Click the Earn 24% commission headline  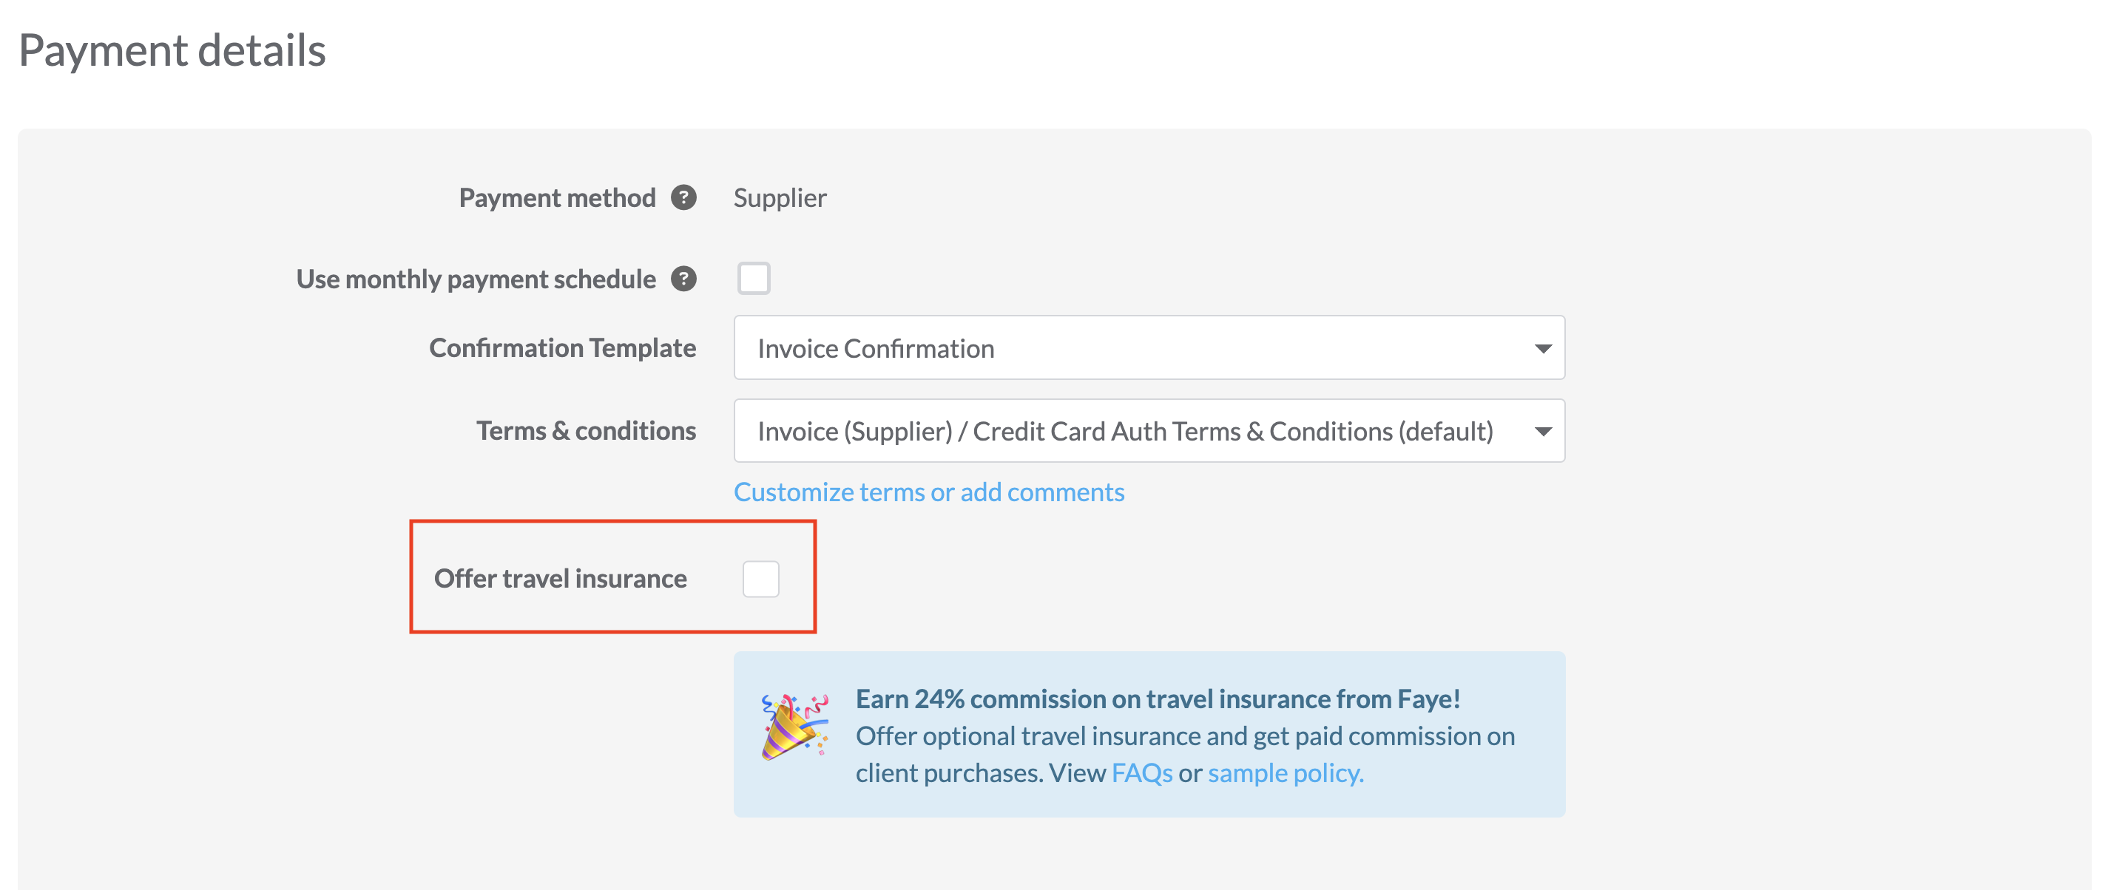click(1157, 699)
